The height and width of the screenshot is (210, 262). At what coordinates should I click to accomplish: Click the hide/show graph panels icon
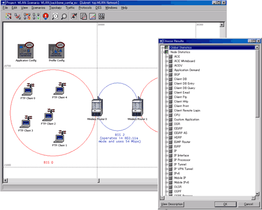pyautogui.click(x=102, y=16)
